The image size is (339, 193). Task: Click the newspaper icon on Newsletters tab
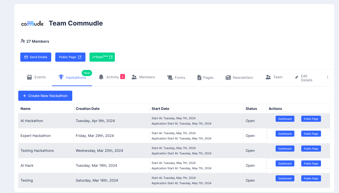click(228, 78)
